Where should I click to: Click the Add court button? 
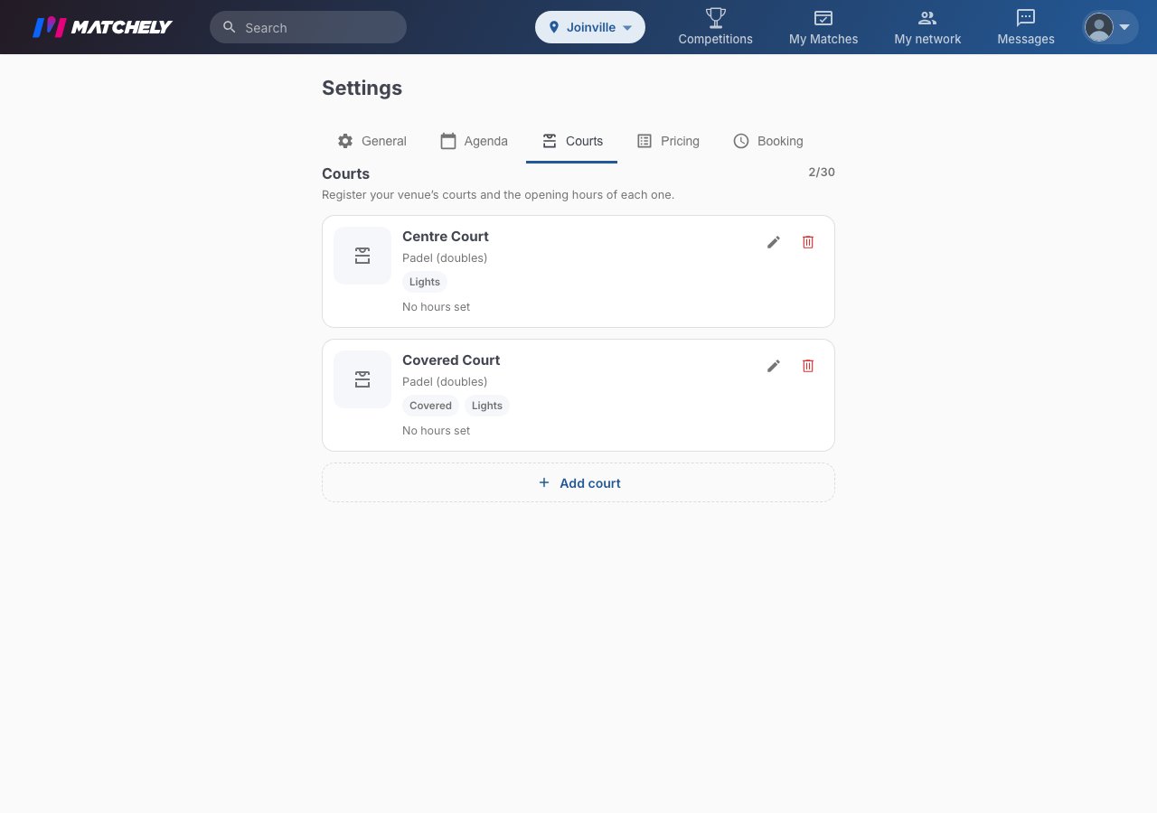point(578,483)
